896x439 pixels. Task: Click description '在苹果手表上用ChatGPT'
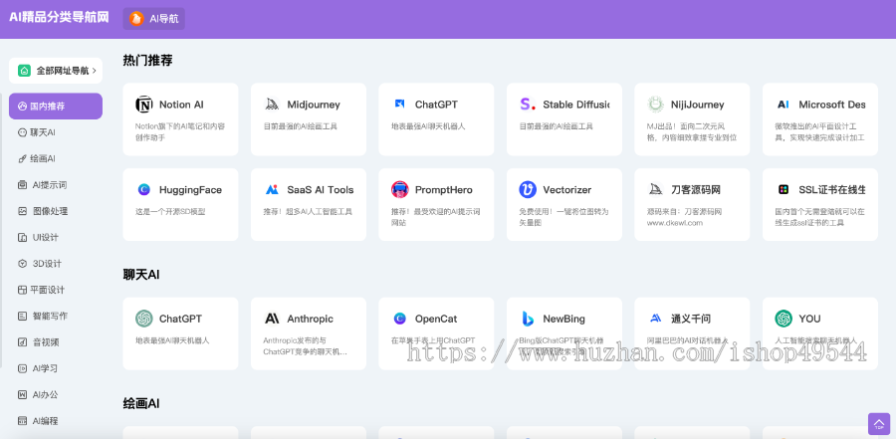pos(433,340)
